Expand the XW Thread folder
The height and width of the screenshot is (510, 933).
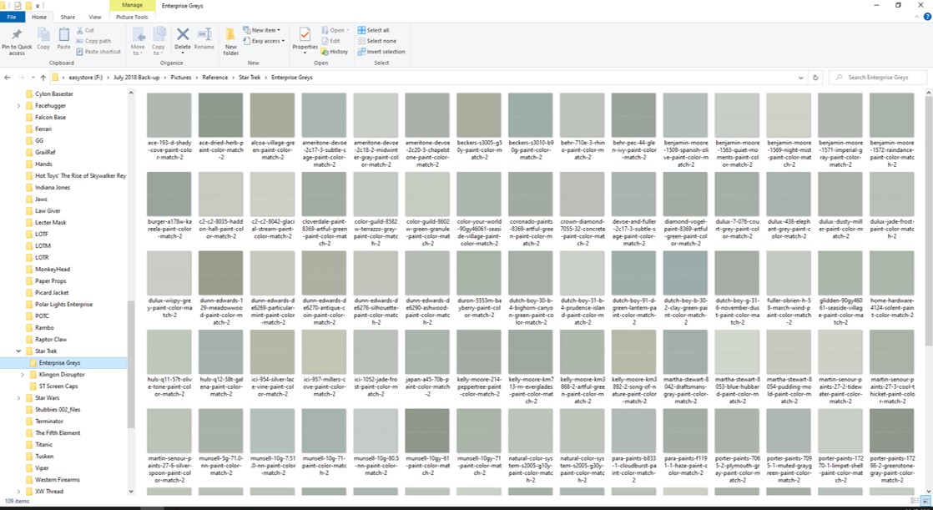pyautogui.click(x=19, y=492)
